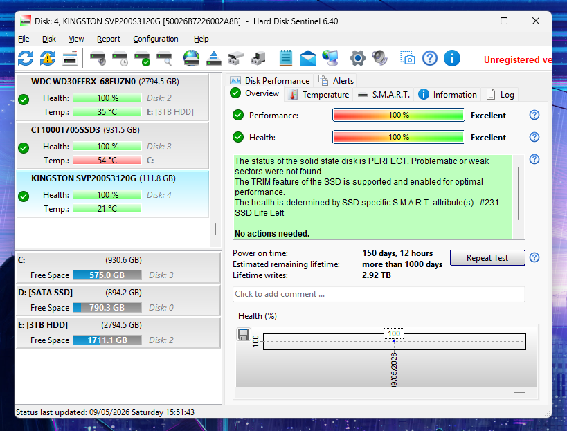Click the 'Status last updated' status bar text
Image resolution: width=567 pixels, height=431 pixels.
pyautogui.click(x=105, y=412)
